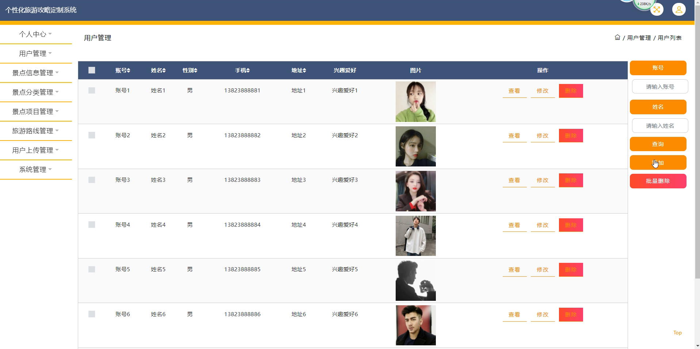Expand the 个人中心 sidebar menu
The height and width of the screenshot is (349, 700).
(36, 34)
